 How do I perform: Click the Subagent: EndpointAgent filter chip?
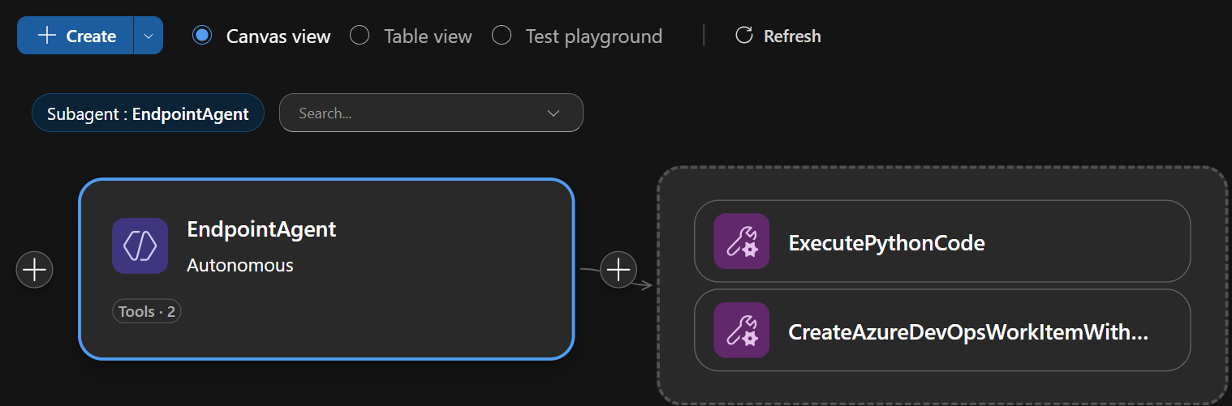(148, 113)
